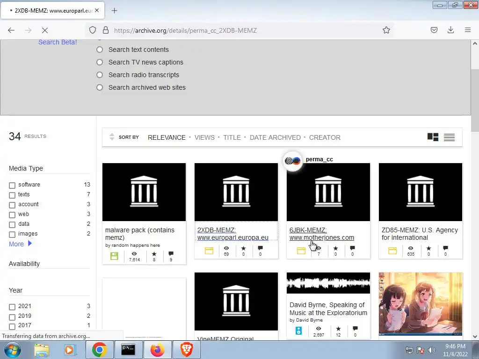Check the account media type filter
This screenshot has height=359, width=479.
click(12, 205)
